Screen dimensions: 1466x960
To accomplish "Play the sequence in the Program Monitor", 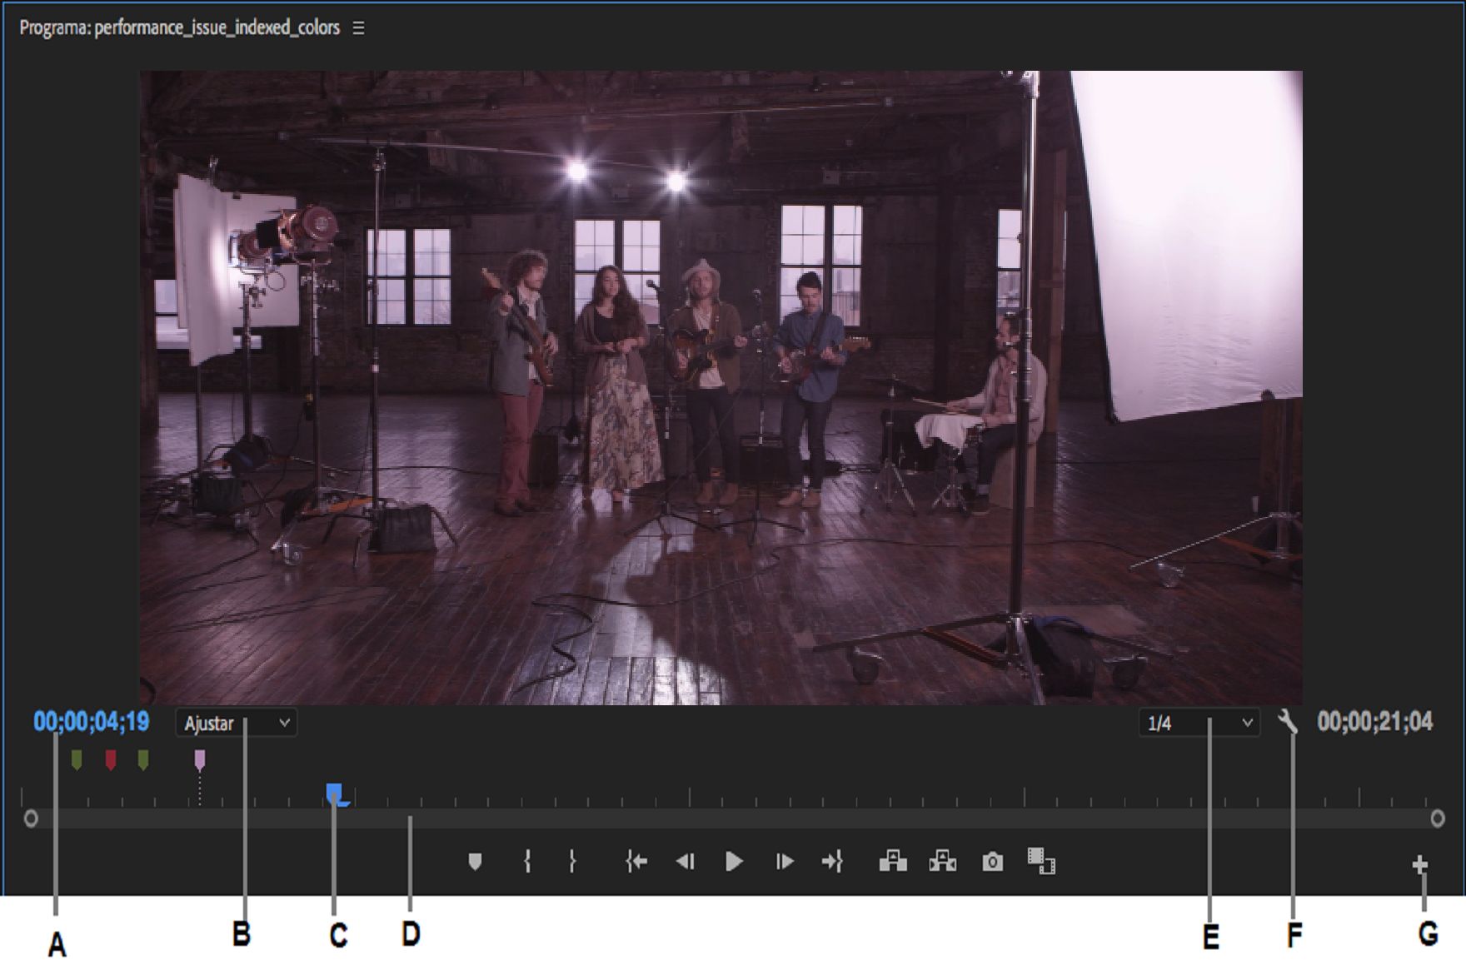I will (735, 863).
